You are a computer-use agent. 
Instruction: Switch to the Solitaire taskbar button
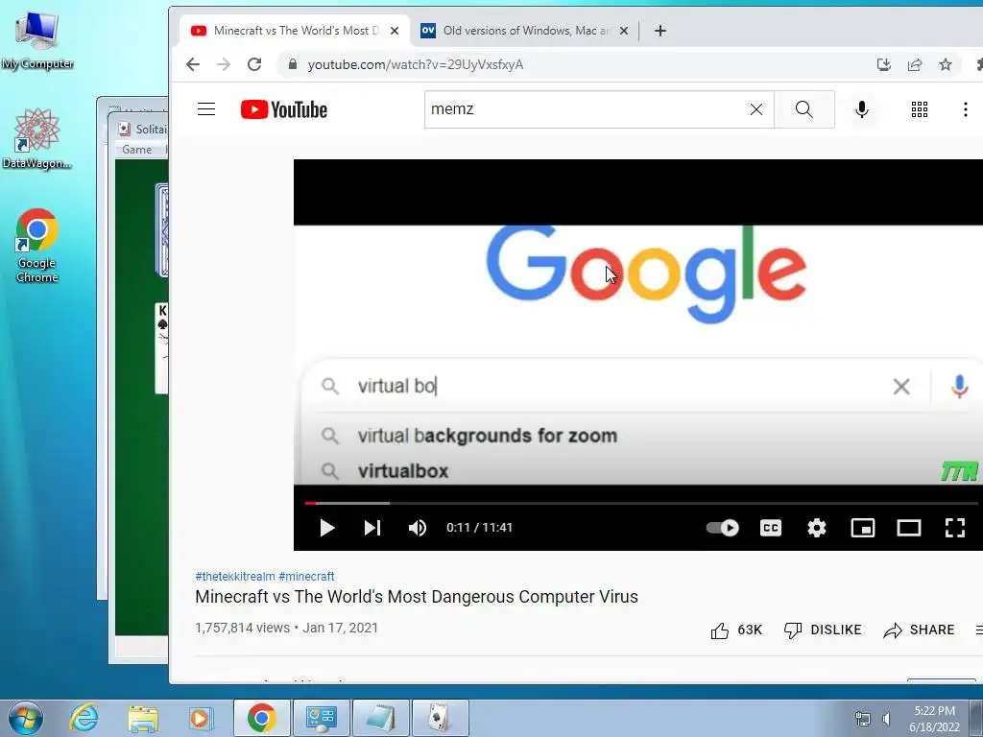click(440, 718)
